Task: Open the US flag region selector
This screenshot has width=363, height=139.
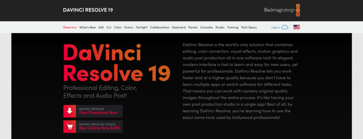Action: 297,27
